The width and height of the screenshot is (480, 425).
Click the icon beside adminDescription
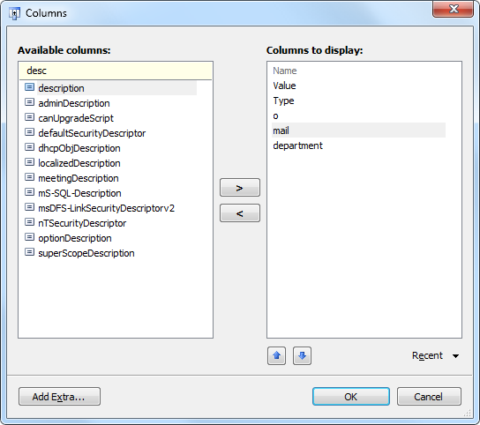[29, 102]
